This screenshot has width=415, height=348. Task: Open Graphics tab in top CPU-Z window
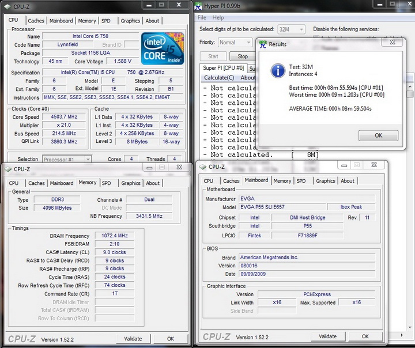[130, 21]
